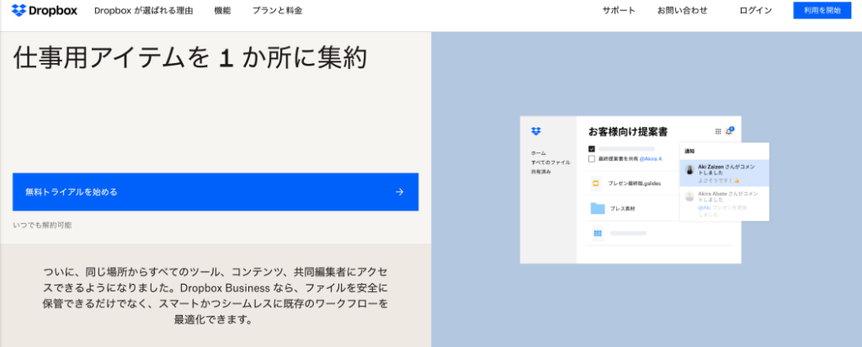Click the プレス素材 folder icon

coord(598,208)
